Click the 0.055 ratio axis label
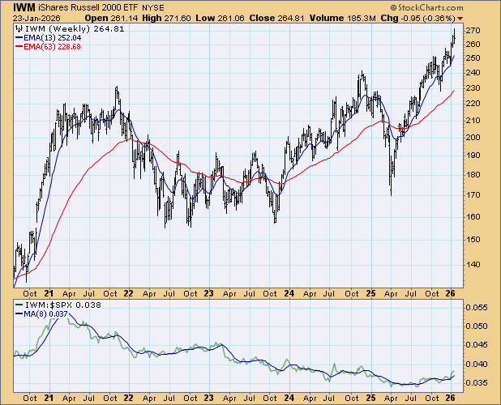The image size is (501, 405). click(477, 308)
